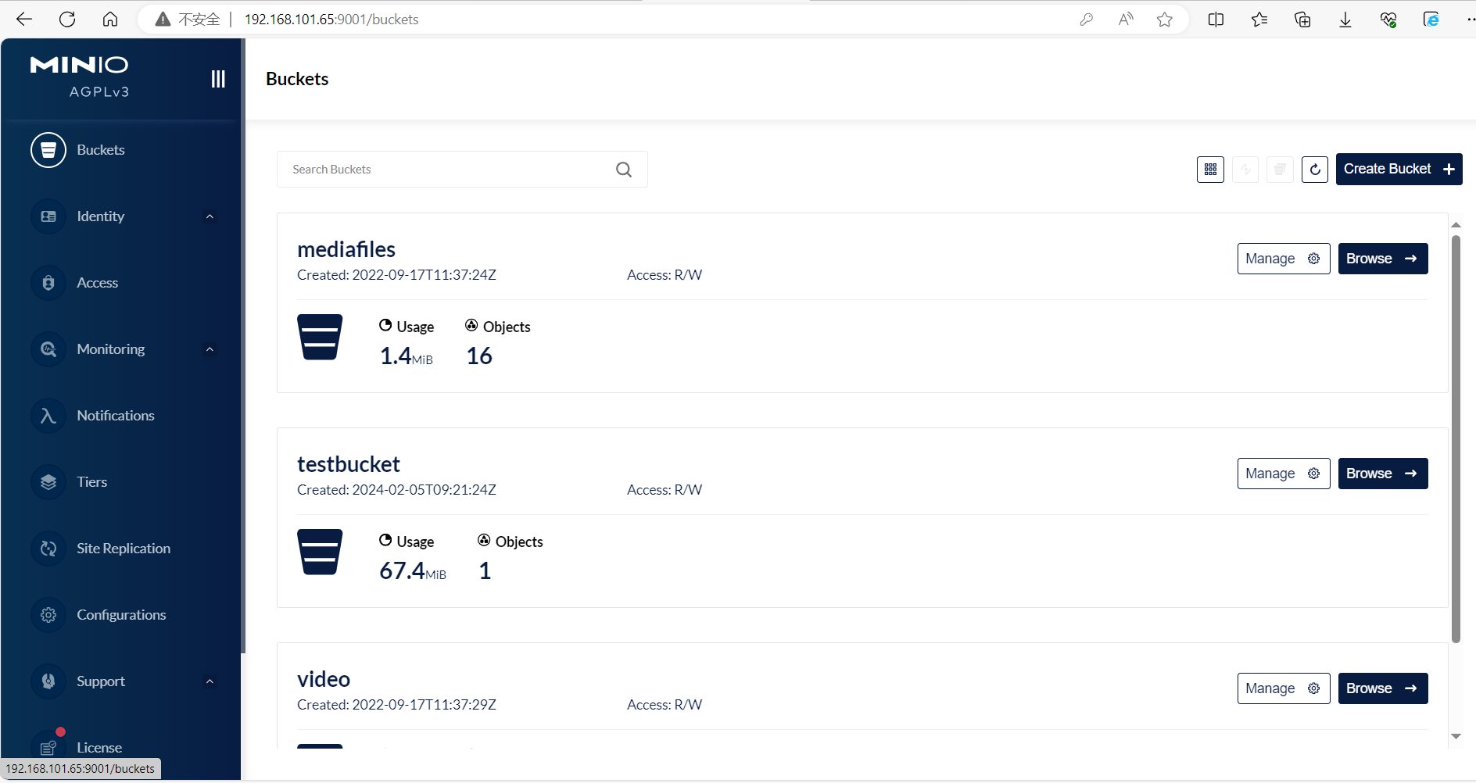This screenshot has height=783, width=1476.
Task: Open the Notifications lambda icon
Action: point(48,416)
